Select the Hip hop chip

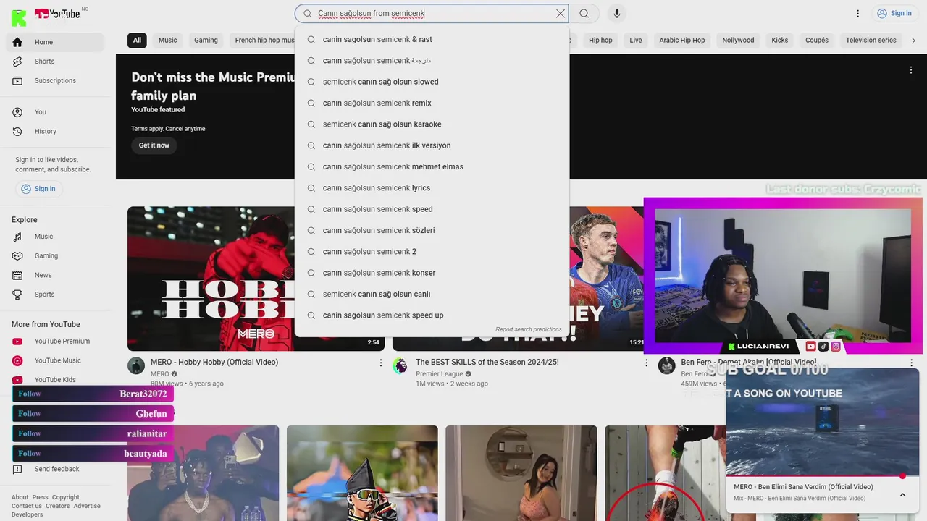(x=600, y=41)
